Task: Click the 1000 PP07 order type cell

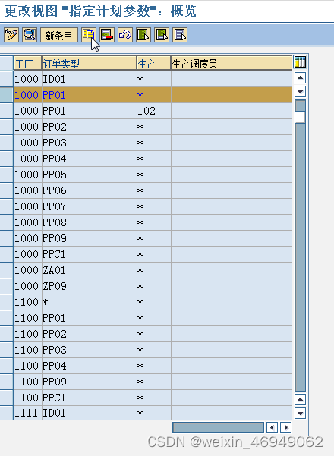Action: [x=90, y=206]
